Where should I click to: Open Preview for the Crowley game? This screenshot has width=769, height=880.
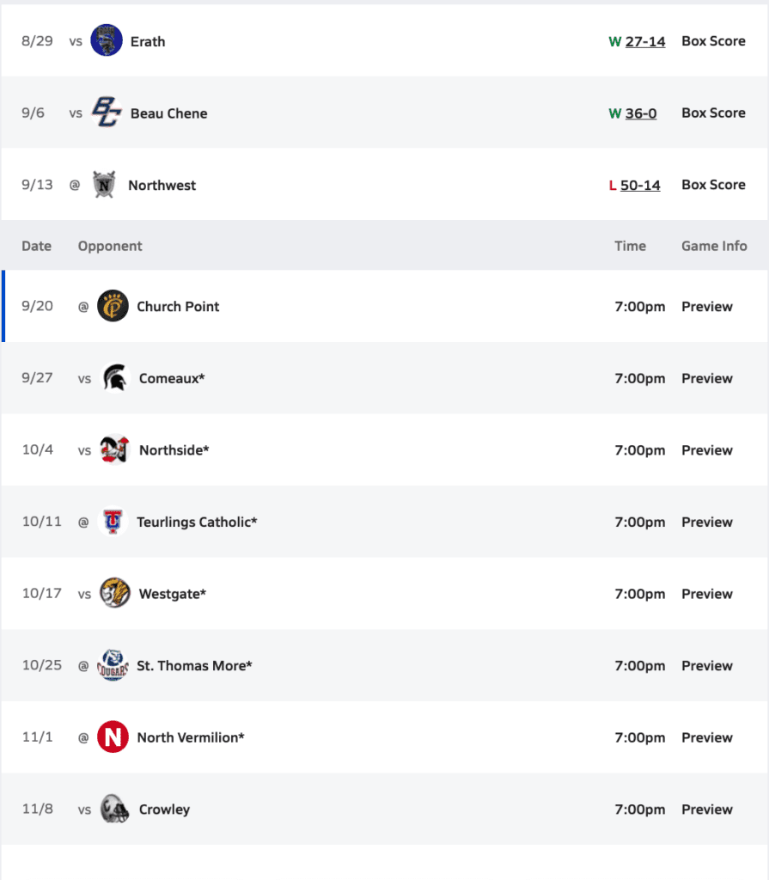(x=706, y=810)
